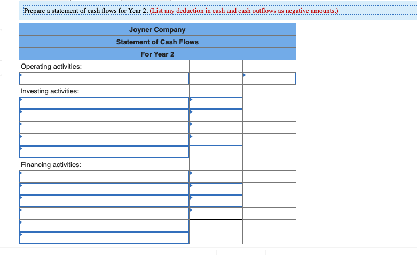Click the red 'List any deduction in cash' note
This screenshot has width=417, height=255.
click(x=244, y=11)
